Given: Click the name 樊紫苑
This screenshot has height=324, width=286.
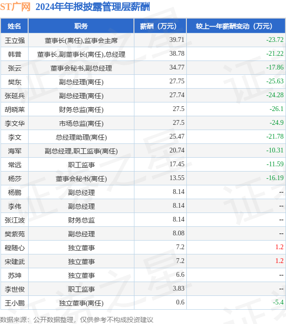Looking at the screenshot, I should click(15, 234).
